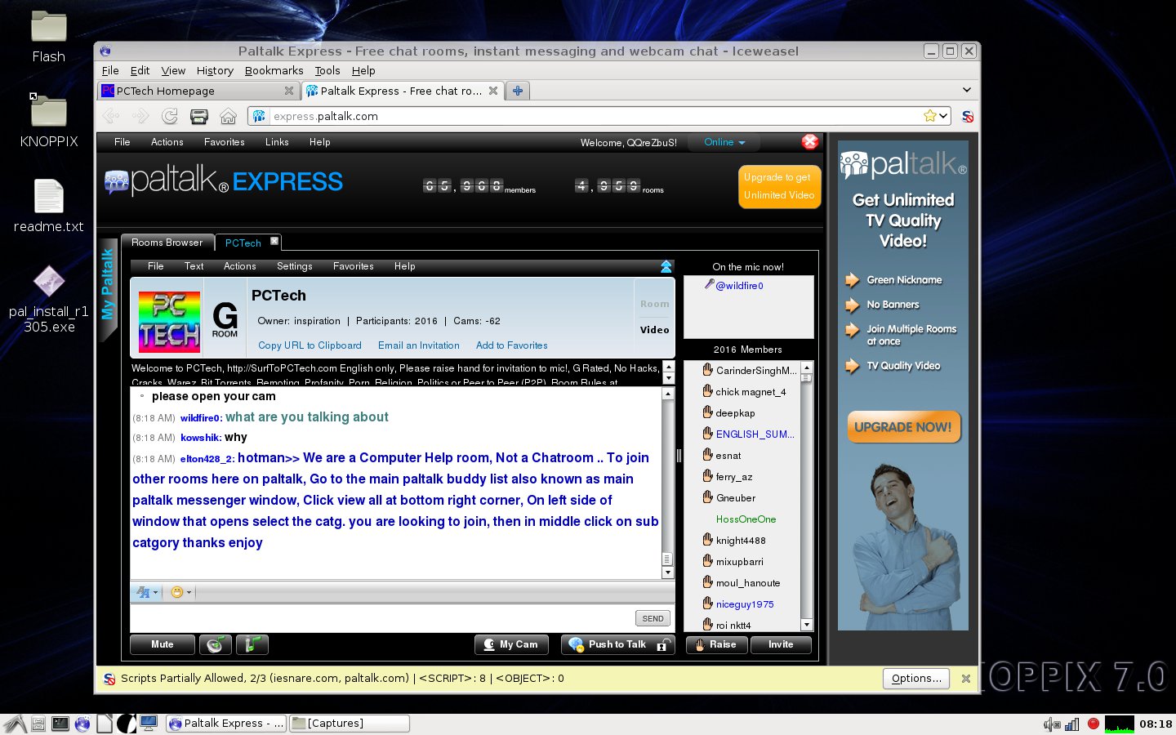
Task: Open a new browser tab with the plus button
Action: [x=517, y=91]
